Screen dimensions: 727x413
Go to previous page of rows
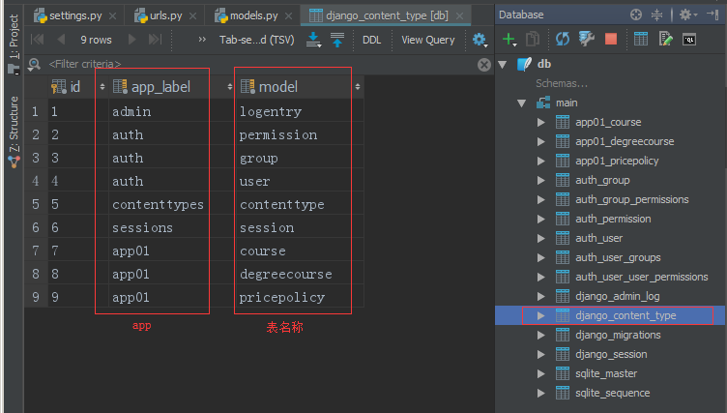[61, 40]
